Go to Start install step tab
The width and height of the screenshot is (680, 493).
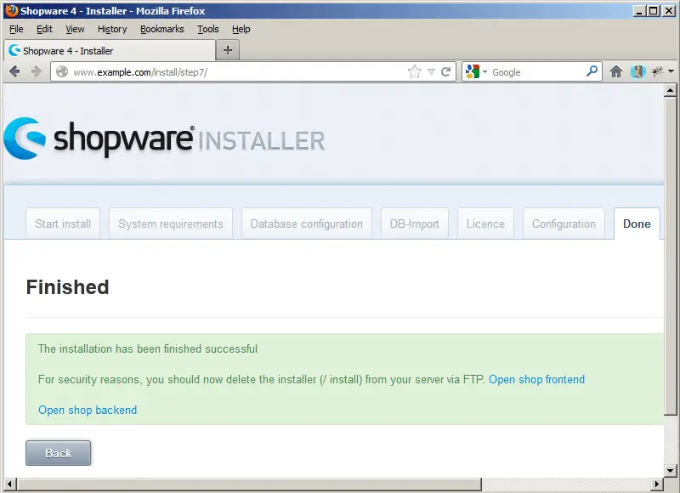click(x=63, y=224)
